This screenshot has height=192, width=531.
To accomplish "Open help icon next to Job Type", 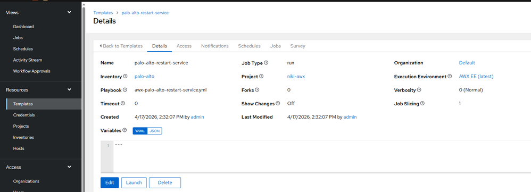I will 266,63.
